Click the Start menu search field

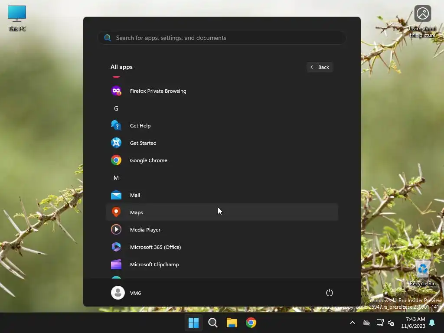pyautogui.click(x=222, y=38)
